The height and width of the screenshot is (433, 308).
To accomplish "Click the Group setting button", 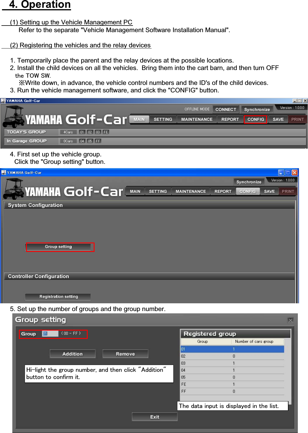I will pyautogui.click(x=60, y=247).
